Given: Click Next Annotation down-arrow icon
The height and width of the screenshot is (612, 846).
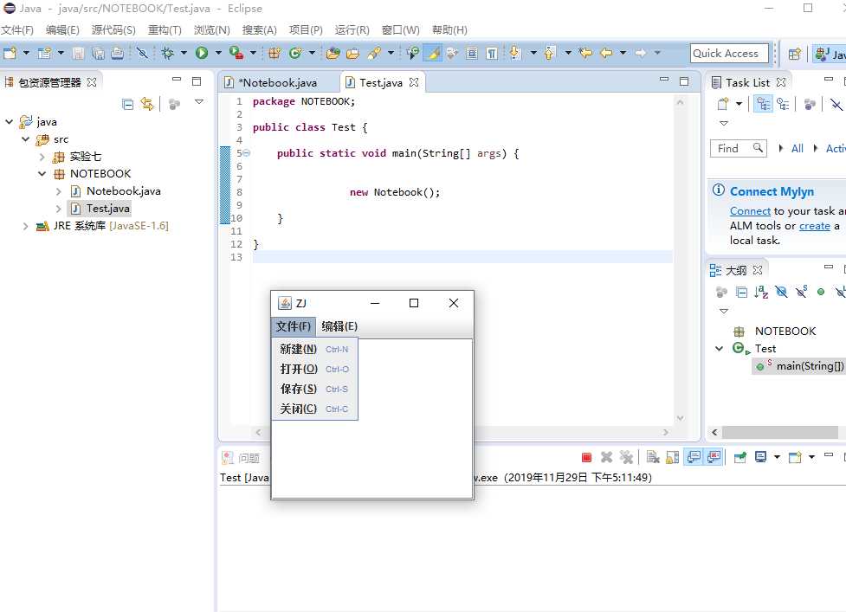Looking at the screenshot, I should [514, 53].
